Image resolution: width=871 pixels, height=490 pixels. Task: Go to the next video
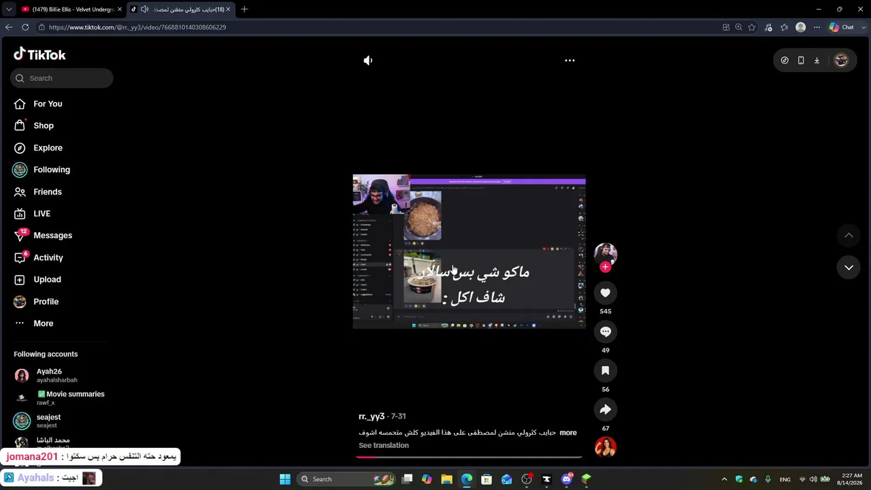[x=849, y=267]
